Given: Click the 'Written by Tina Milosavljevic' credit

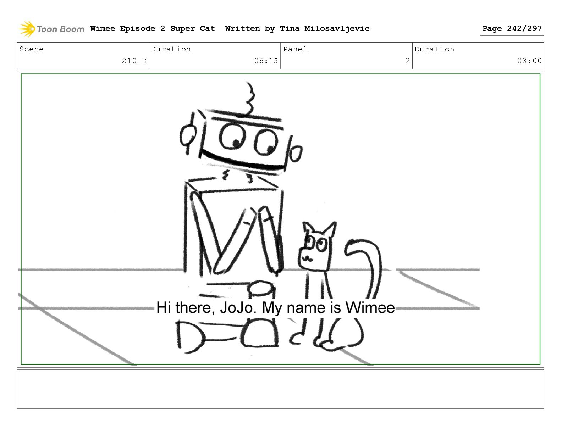Looking at the screenshot, I should point(297,29).
